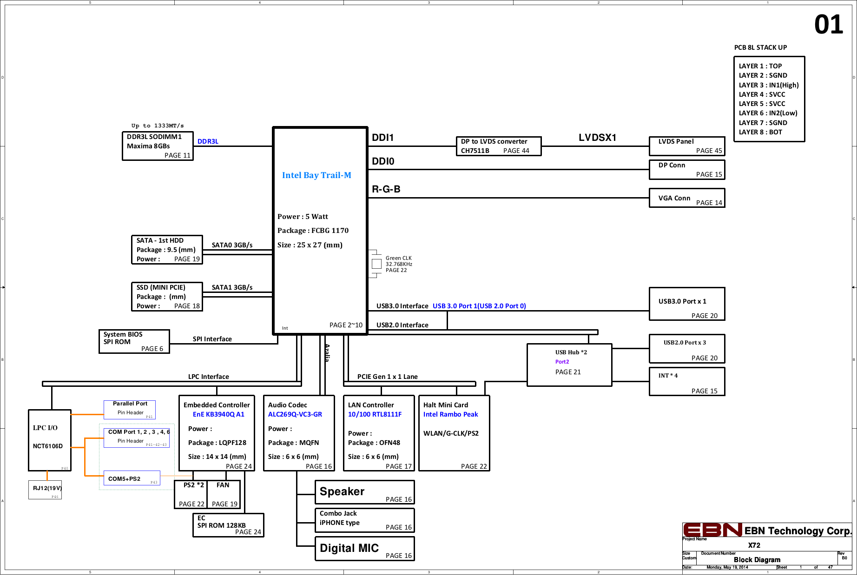Click the purple Port2 label
Image resolution: width=857 pixels, height=577 pixels.
coord(562,362)
